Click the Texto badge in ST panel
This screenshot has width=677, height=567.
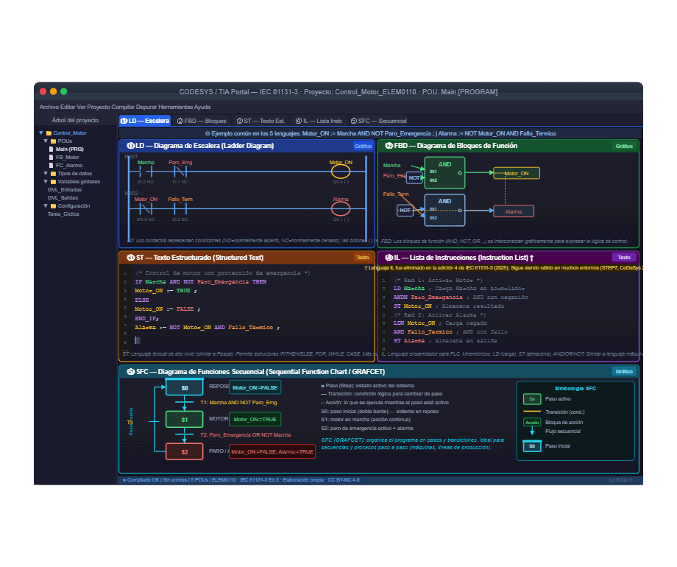click(x=362, y=258)
